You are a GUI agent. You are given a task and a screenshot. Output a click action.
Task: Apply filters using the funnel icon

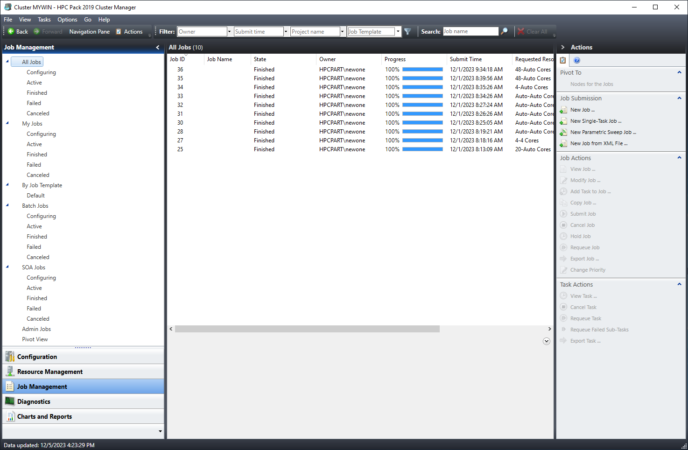407,31
